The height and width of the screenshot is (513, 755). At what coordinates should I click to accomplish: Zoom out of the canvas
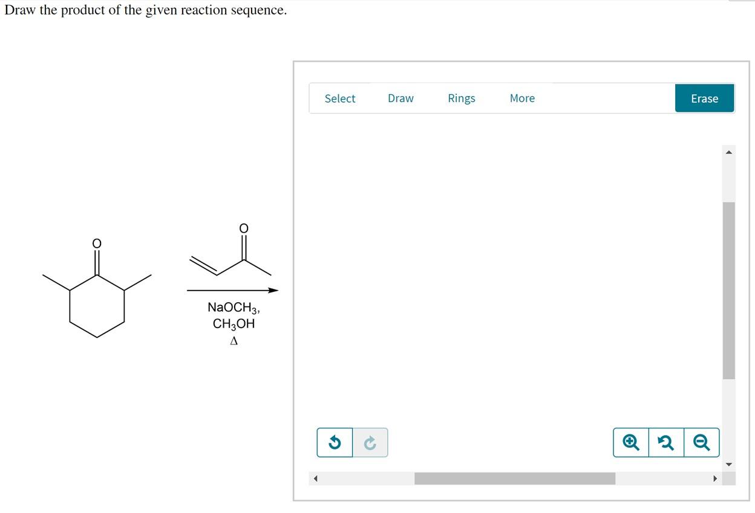(x=702, y=443)
